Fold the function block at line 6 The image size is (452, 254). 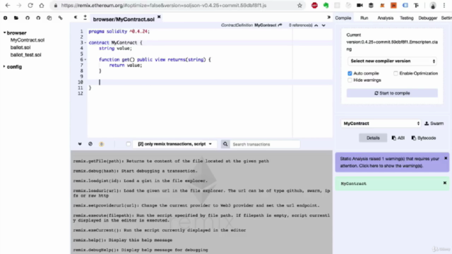tap(85, 59)
